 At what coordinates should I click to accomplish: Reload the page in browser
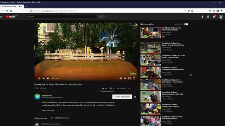(7, 11)
